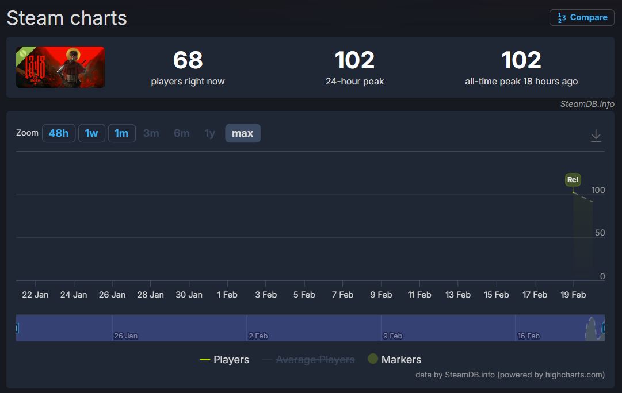Click the 100 y-axis value label
The width and height of the screenshot is (622, 393).
tap(598, 190)
